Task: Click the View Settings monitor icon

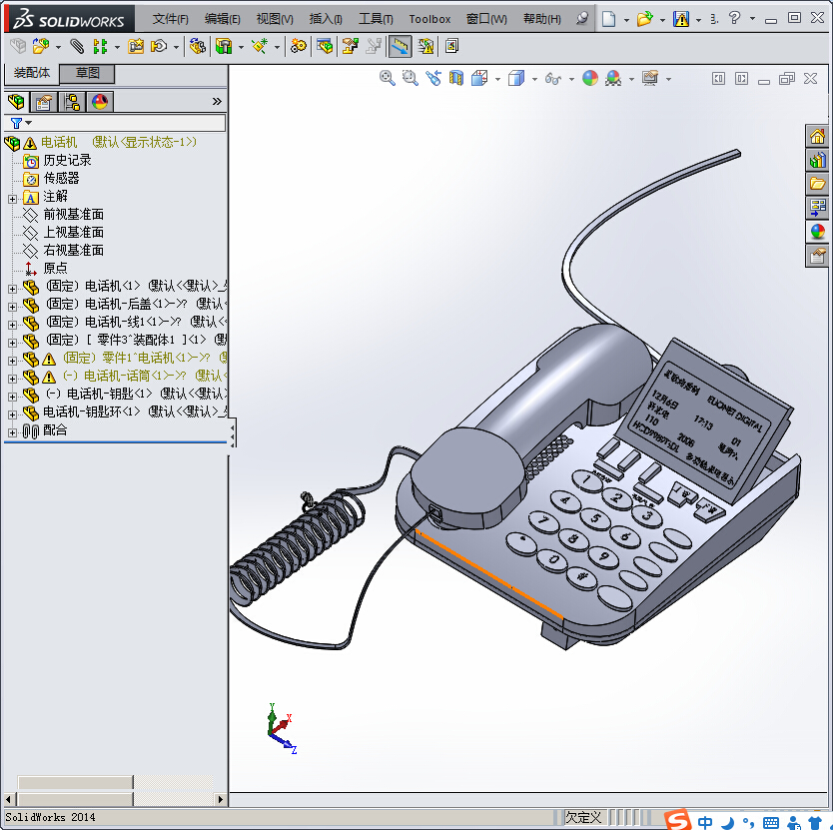Action: pos(650,79)
